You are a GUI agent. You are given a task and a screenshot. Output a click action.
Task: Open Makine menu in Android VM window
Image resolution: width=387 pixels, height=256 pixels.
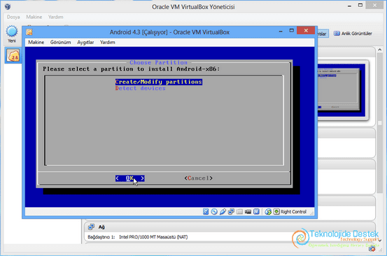[x=36, y=42]
